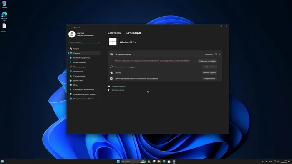
Task: Open Время и язык settings
Action: click(84, 81)
